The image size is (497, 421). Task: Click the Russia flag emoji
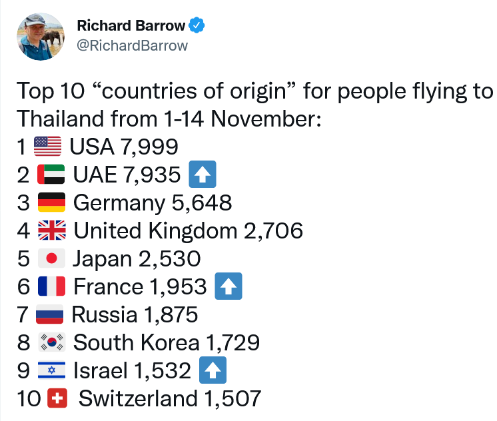coord(50,314)
